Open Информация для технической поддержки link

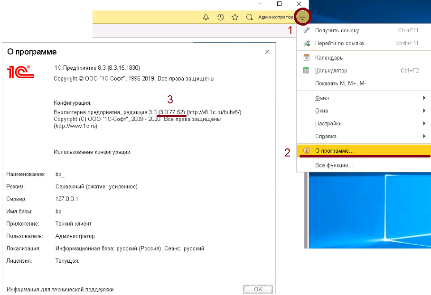tap(60, 289)
